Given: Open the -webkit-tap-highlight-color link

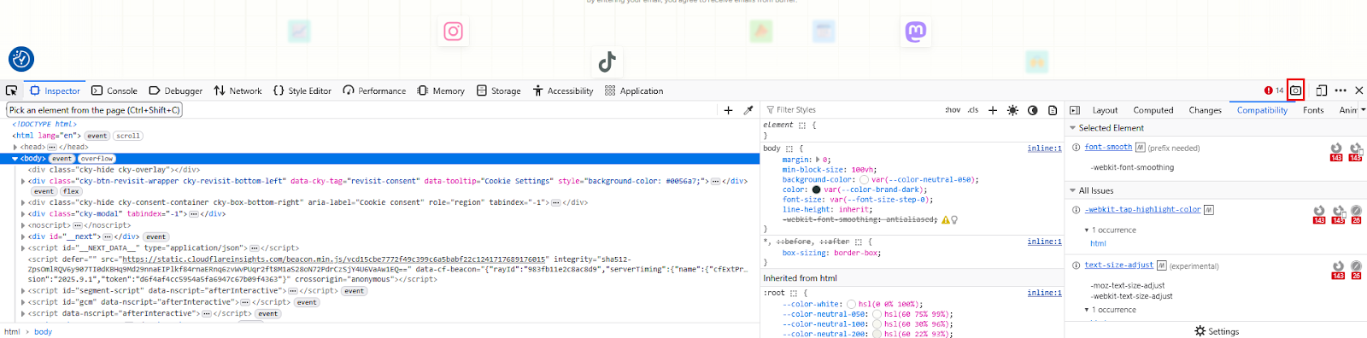Looking at the screenshot, I should tap(1143, 209).
